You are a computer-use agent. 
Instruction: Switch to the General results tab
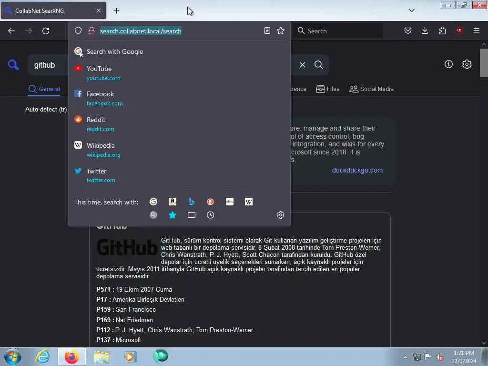tap(44, 89)
